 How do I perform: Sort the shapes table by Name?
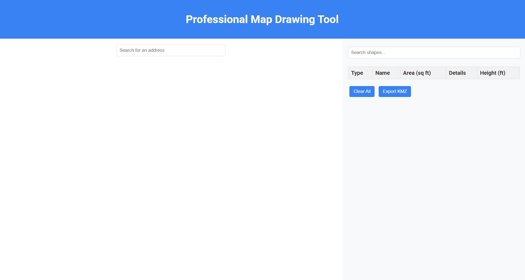click(x=383, y=73)
